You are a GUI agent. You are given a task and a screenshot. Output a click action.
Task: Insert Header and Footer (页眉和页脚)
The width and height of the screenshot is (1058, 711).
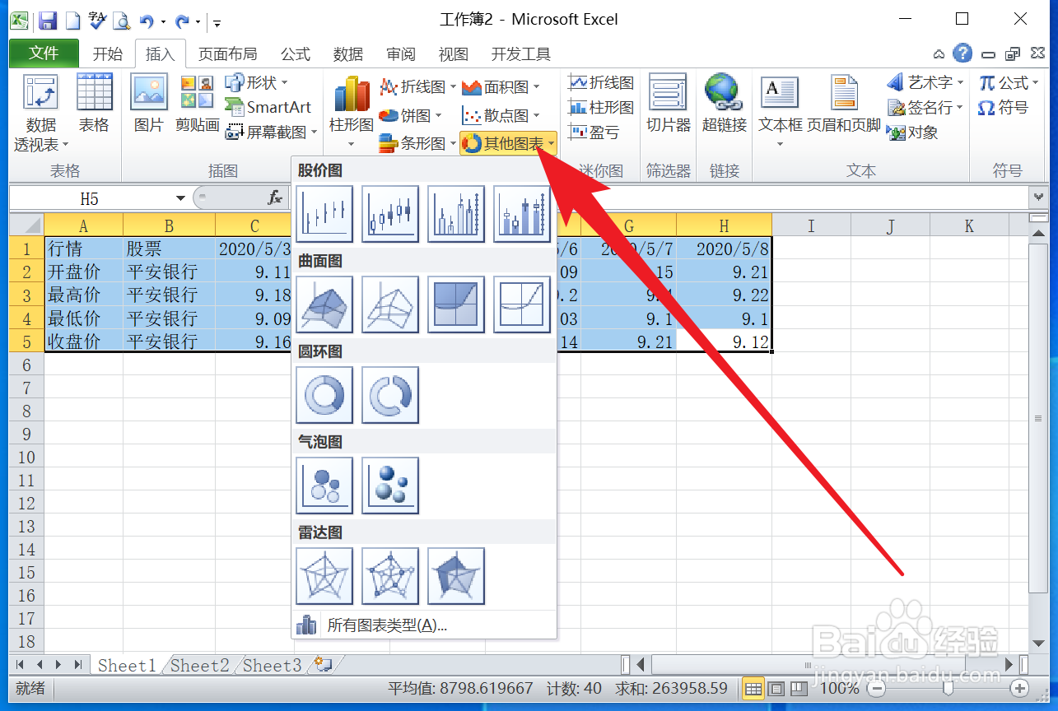tap(844, 105)
